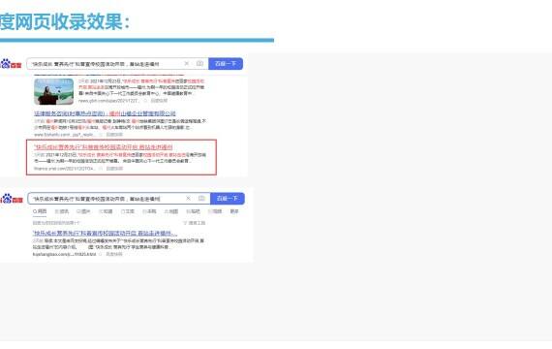Screen dimensions: 552x349
Task: Select the 网页 search tab
Action: [x=40, y=211]
